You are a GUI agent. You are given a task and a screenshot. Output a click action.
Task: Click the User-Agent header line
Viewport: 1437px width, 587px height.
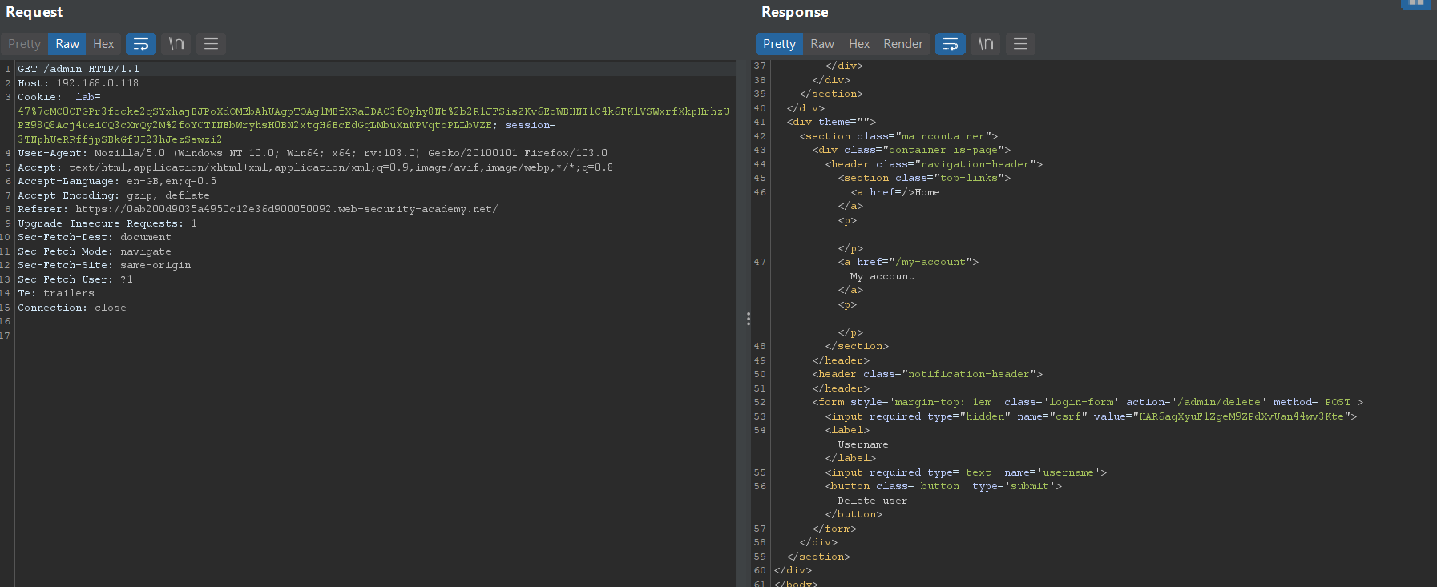(313, 153)
